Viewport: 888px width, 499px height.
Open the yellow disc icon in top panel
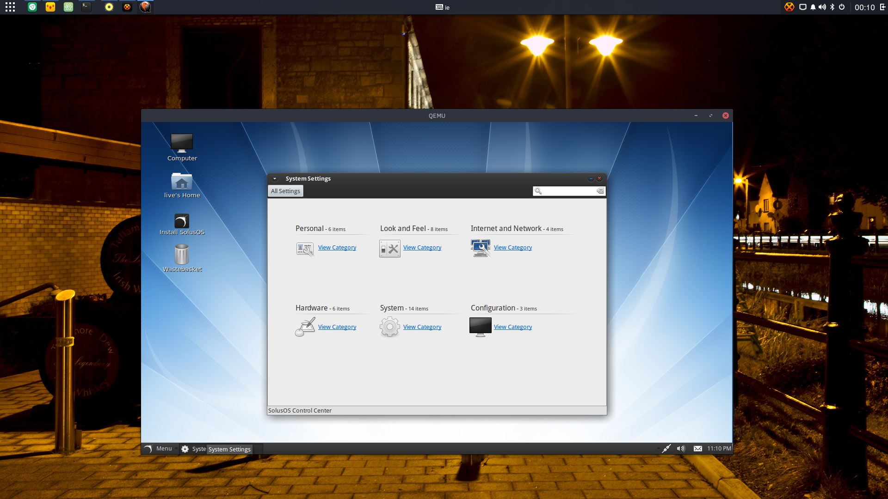click(109, 7)
